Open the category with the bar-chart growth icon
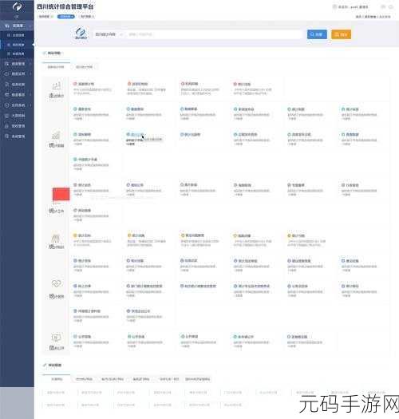This screenshot has height=419, width=399. pos(56,135)
